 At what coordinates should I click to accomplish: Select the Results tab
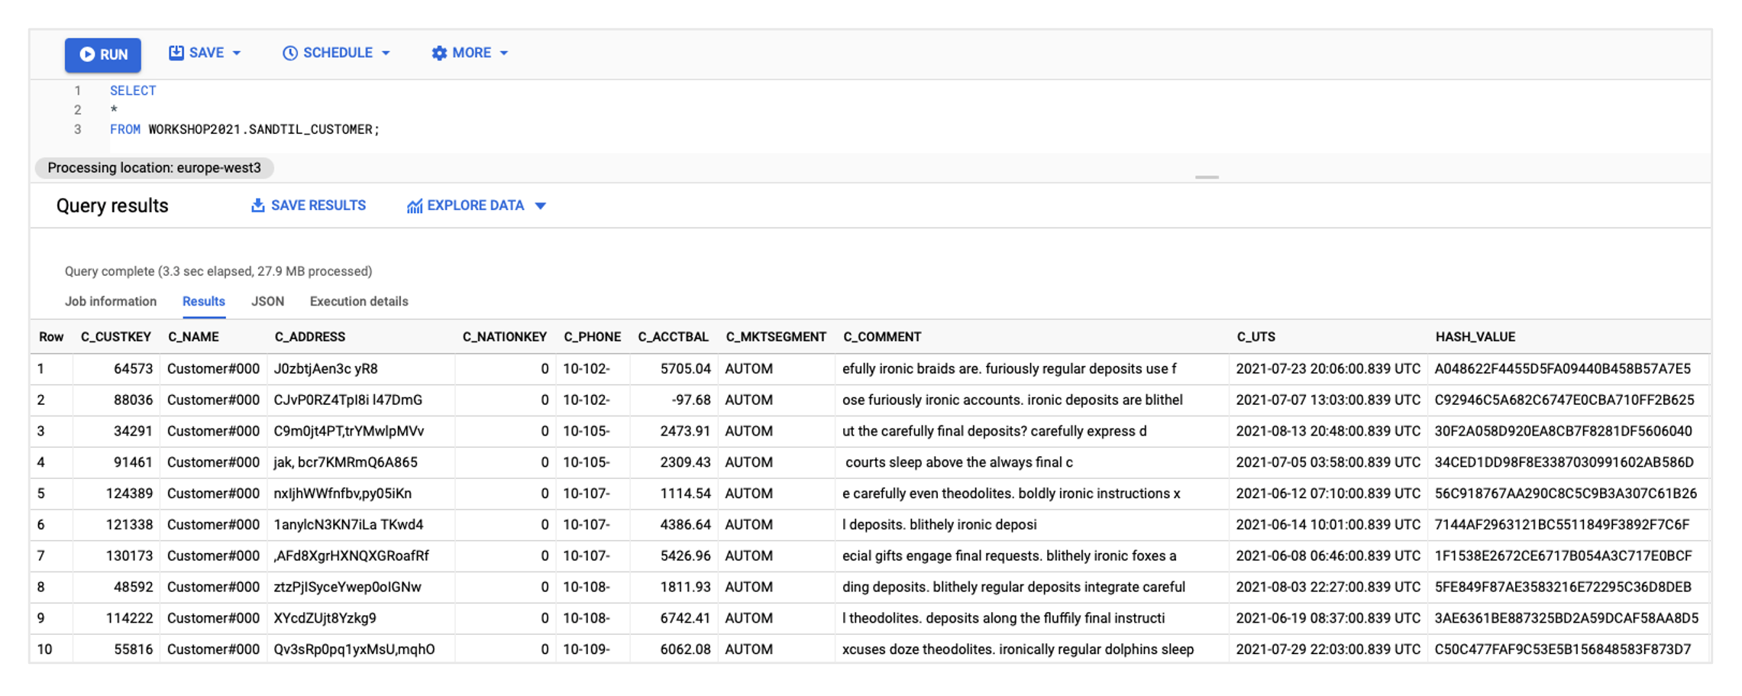click(204, 301)
